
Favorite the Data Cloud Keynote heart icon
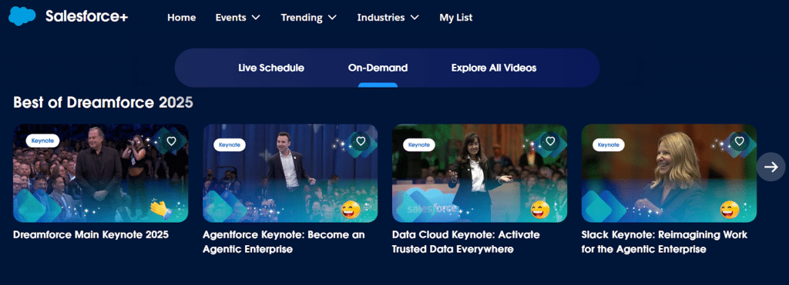[550, 141]
